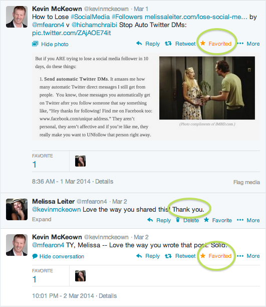The width and height of the screenshot is (266, 307).
Task: Open @kevinmckeown mention in Melissa's reply
Action: click(56, 210)
